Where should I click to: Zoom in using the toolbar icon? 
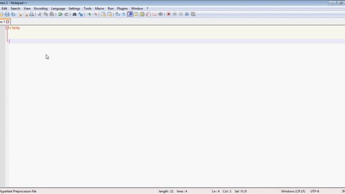point(89,15)
